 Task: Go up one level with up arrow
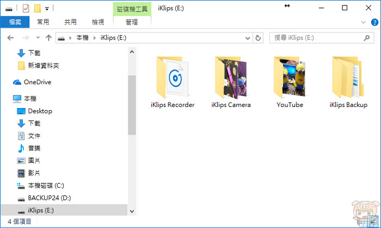[48, 38]
